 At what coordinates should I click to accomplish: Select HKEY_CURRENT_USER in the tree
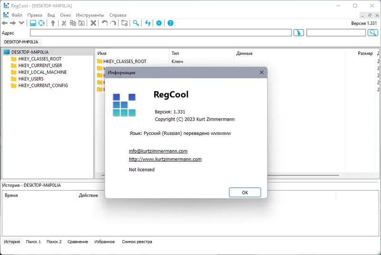tap(40, 65)
